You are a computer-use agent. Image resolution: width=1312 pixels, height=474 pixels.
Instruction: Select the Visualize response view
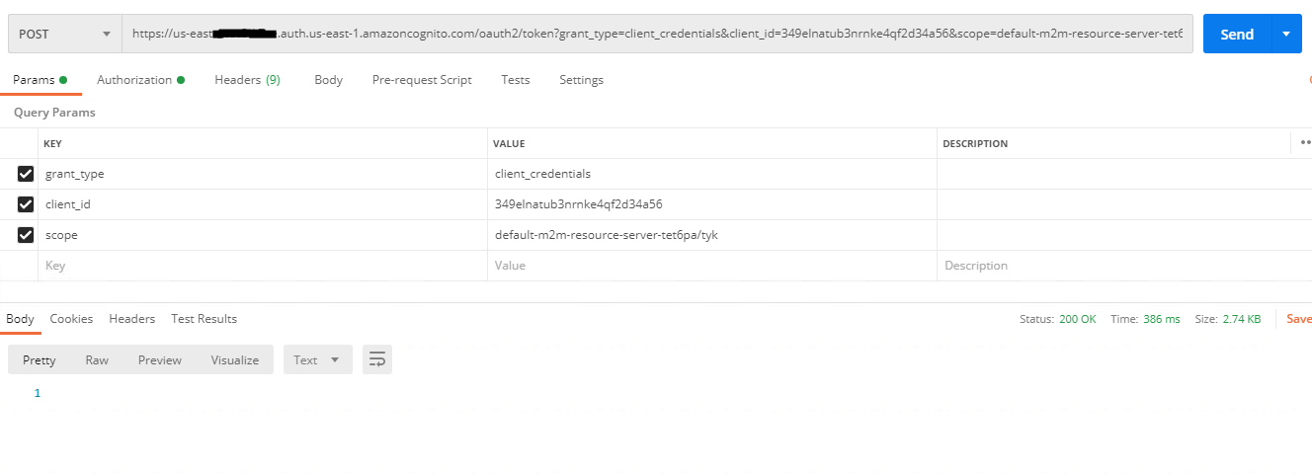(x=234, y=359)
